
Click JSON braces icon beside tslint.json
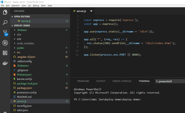tap(15, 110)
